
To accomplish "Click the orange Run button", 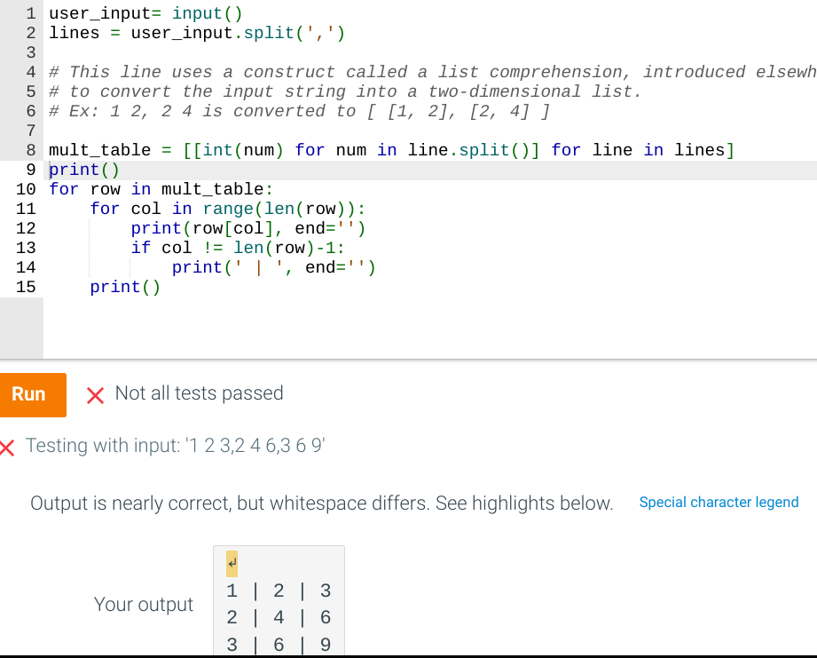I will click(x=33, y=394).
